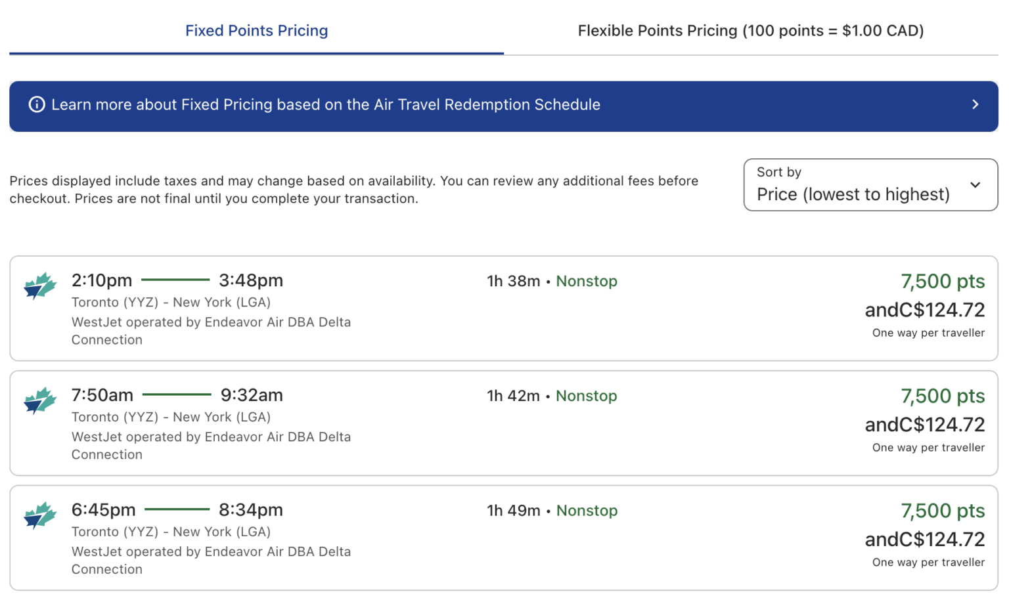Click the green duration line on the 7:50am flight
The height and width of the screenshot is (598, 1009).
coord(176,395)
